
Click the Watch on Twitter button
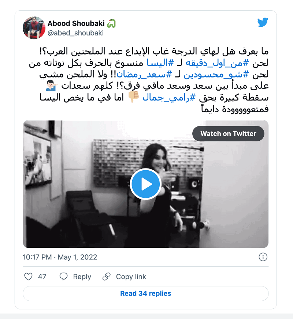[228, 134]
